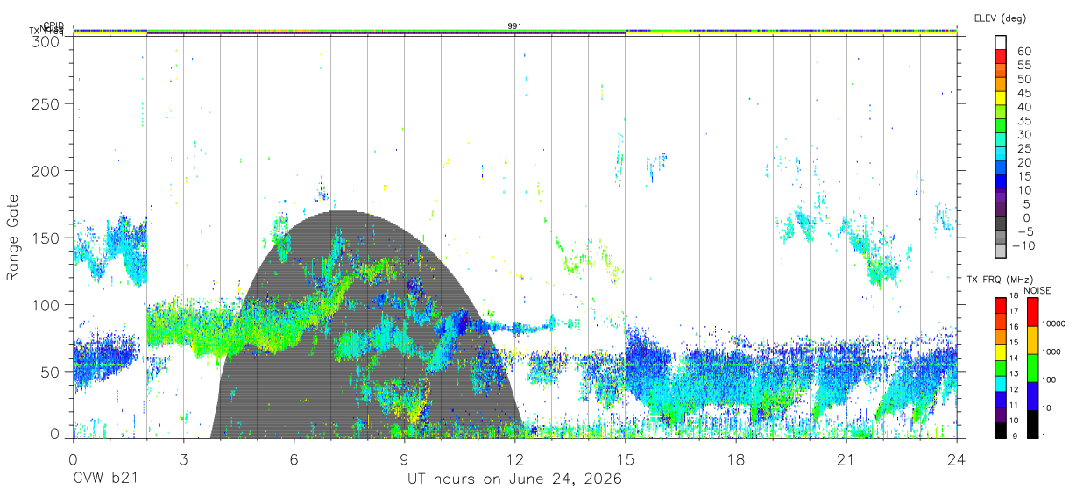Viewport: 1076px width, 497px height.
Task: Click 'UT hours on June 24, 2026' label
Action: 514,479
